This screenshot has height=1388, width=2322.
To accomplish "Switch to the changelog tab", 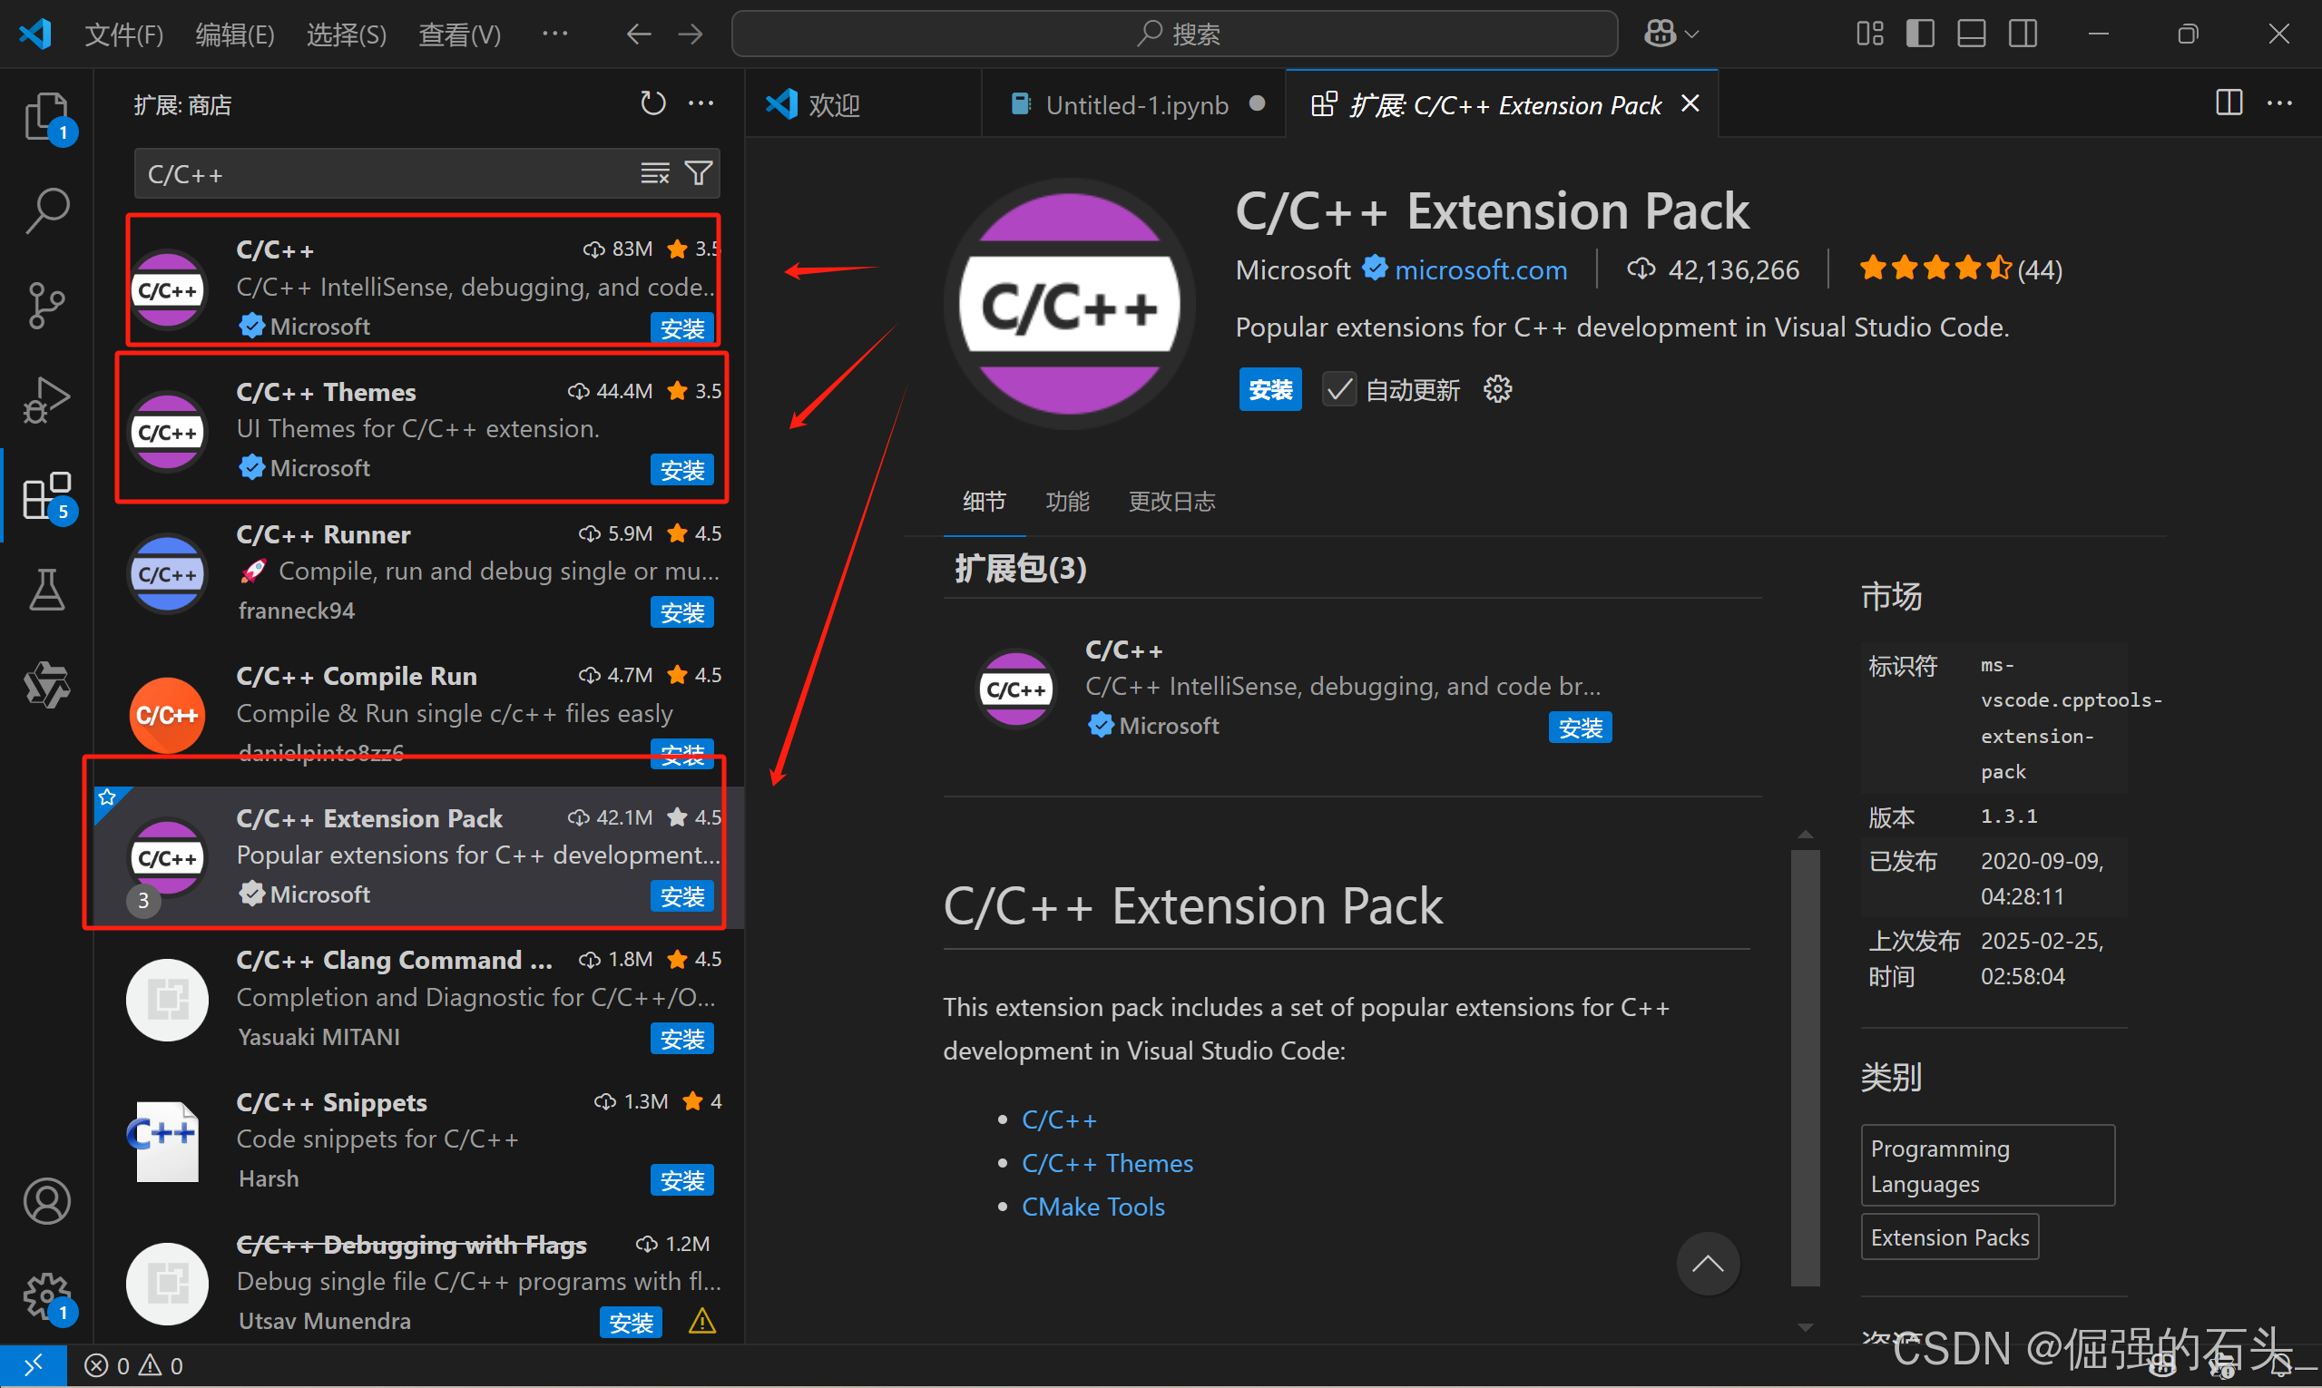I will point(1171,502).
